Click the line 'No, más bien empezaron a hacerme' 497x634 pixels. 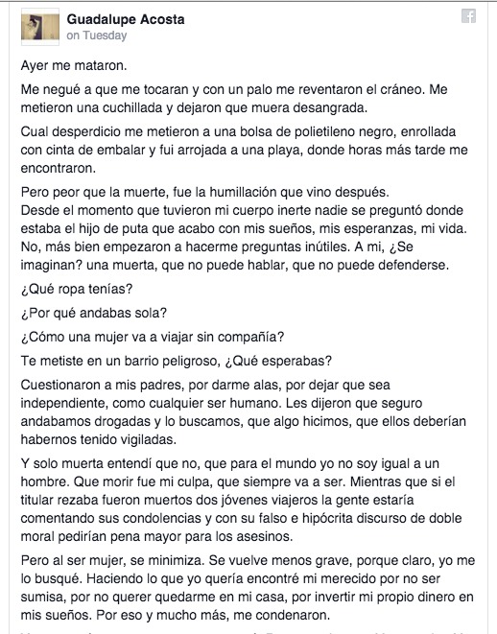217,247
